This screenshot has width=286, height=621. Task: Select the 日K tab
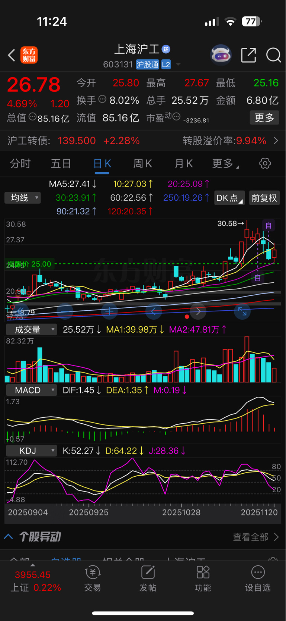pos(102,163)
